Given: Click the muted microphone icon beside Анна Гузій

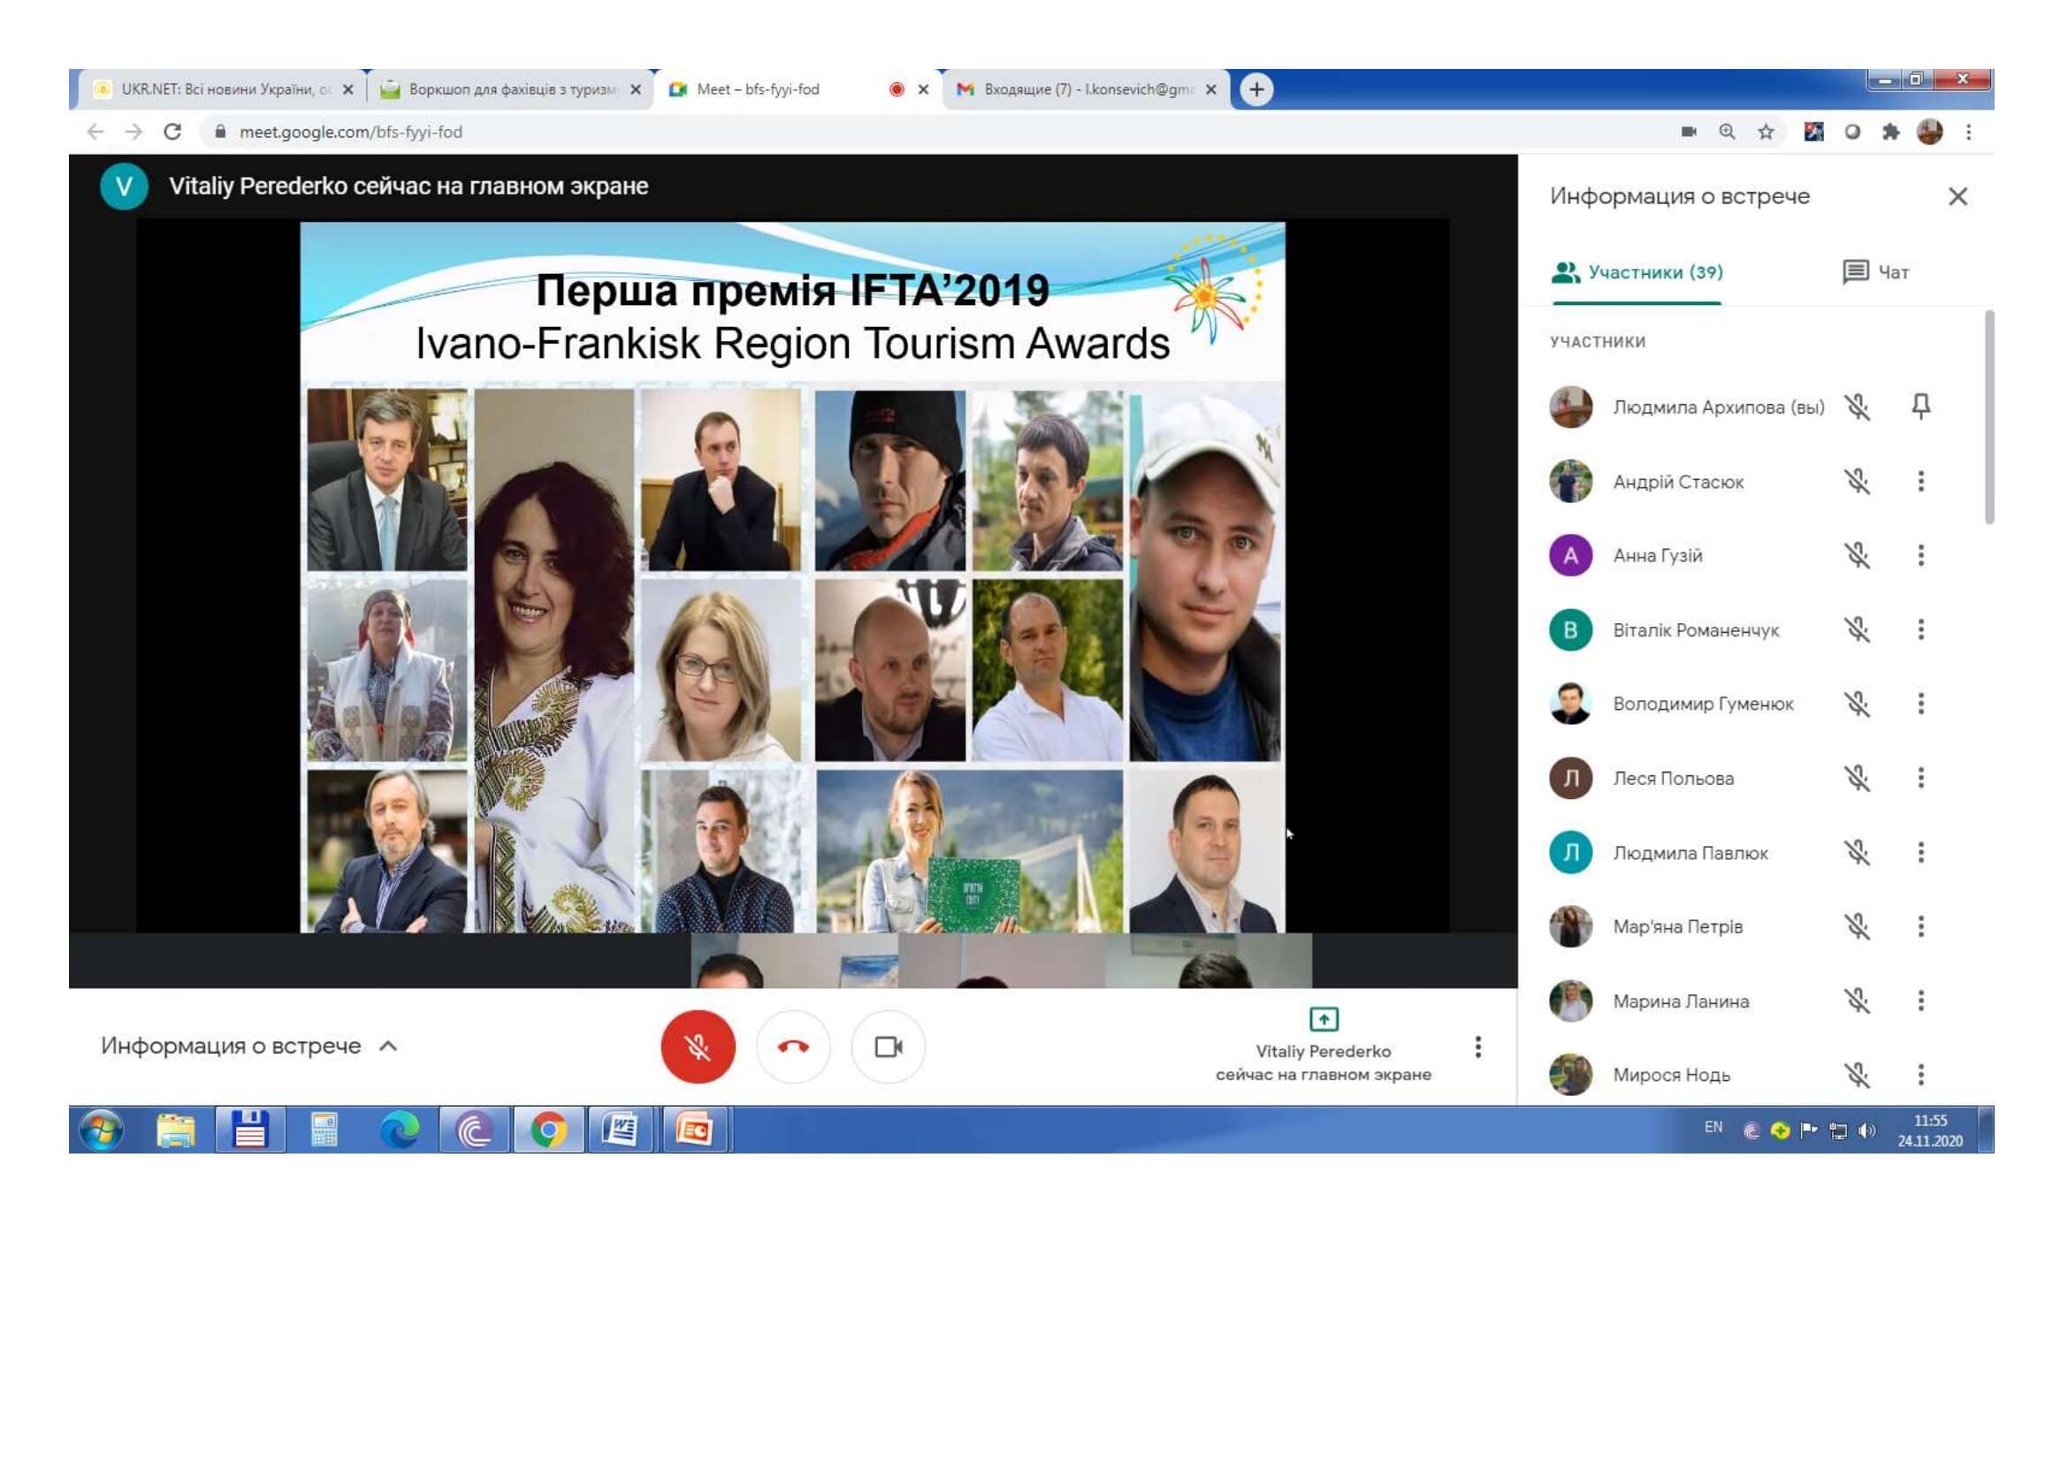Looking at the screenshot, I should pyautogui.click(x=1858, y=556).
